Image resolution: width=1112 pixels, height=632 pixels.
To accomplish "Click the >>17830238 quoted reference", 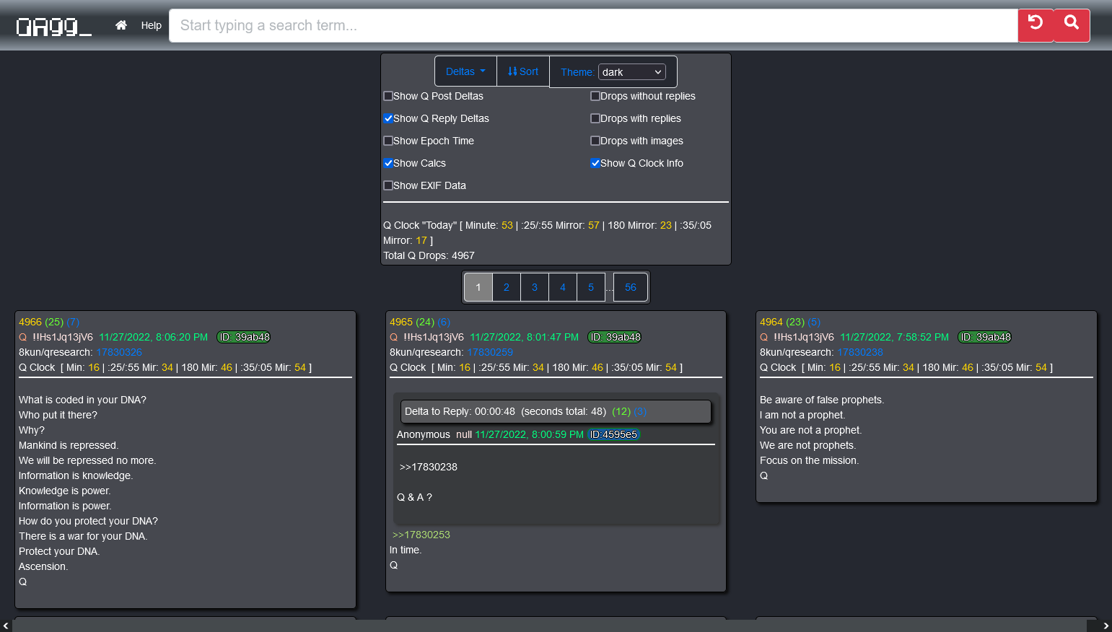I will [x=429, y=467].
